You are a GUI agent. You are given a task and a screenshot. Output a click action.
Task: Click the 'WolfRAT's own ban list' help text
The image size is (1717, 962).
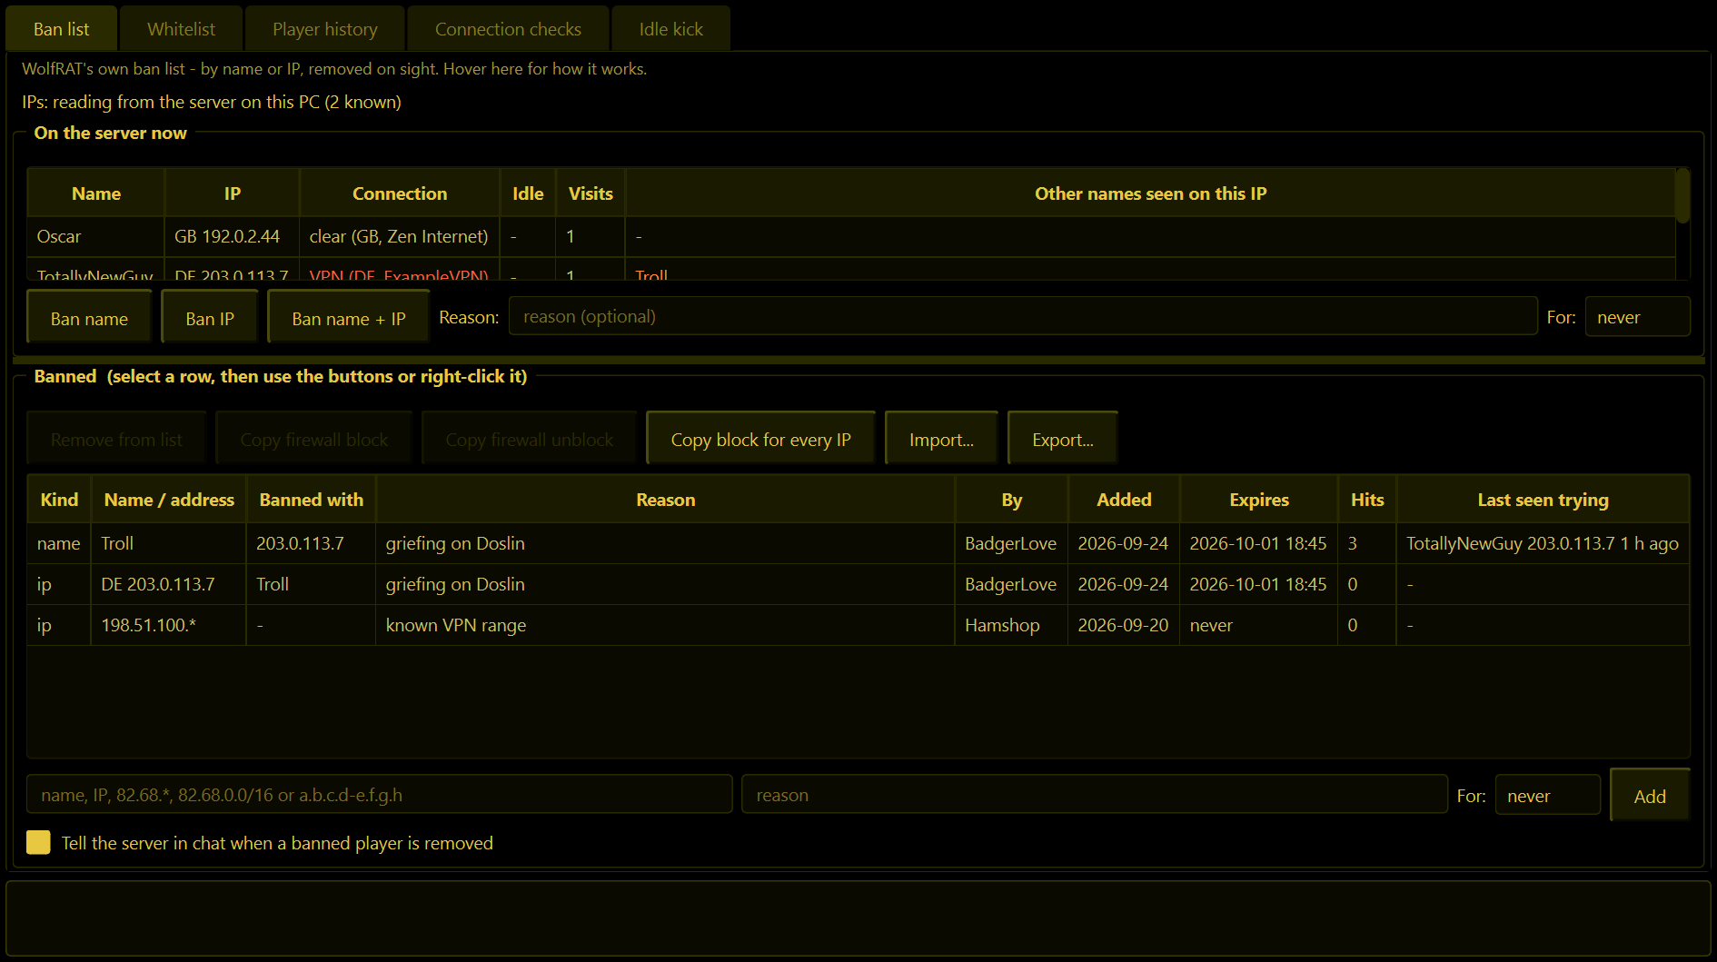coord(334,69)
